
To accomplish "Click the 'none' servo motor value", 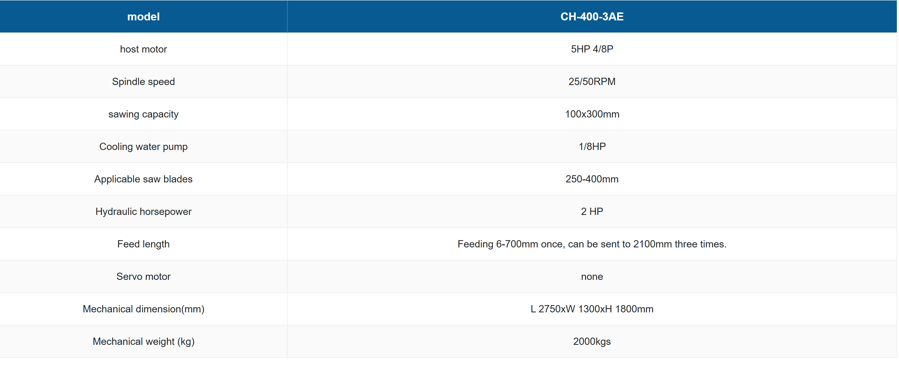I will (x=592, y=276).
